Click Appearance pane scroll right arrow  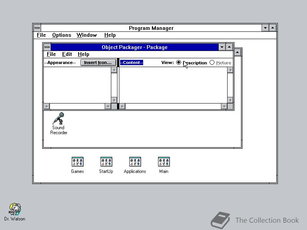(x=108, y=107)
